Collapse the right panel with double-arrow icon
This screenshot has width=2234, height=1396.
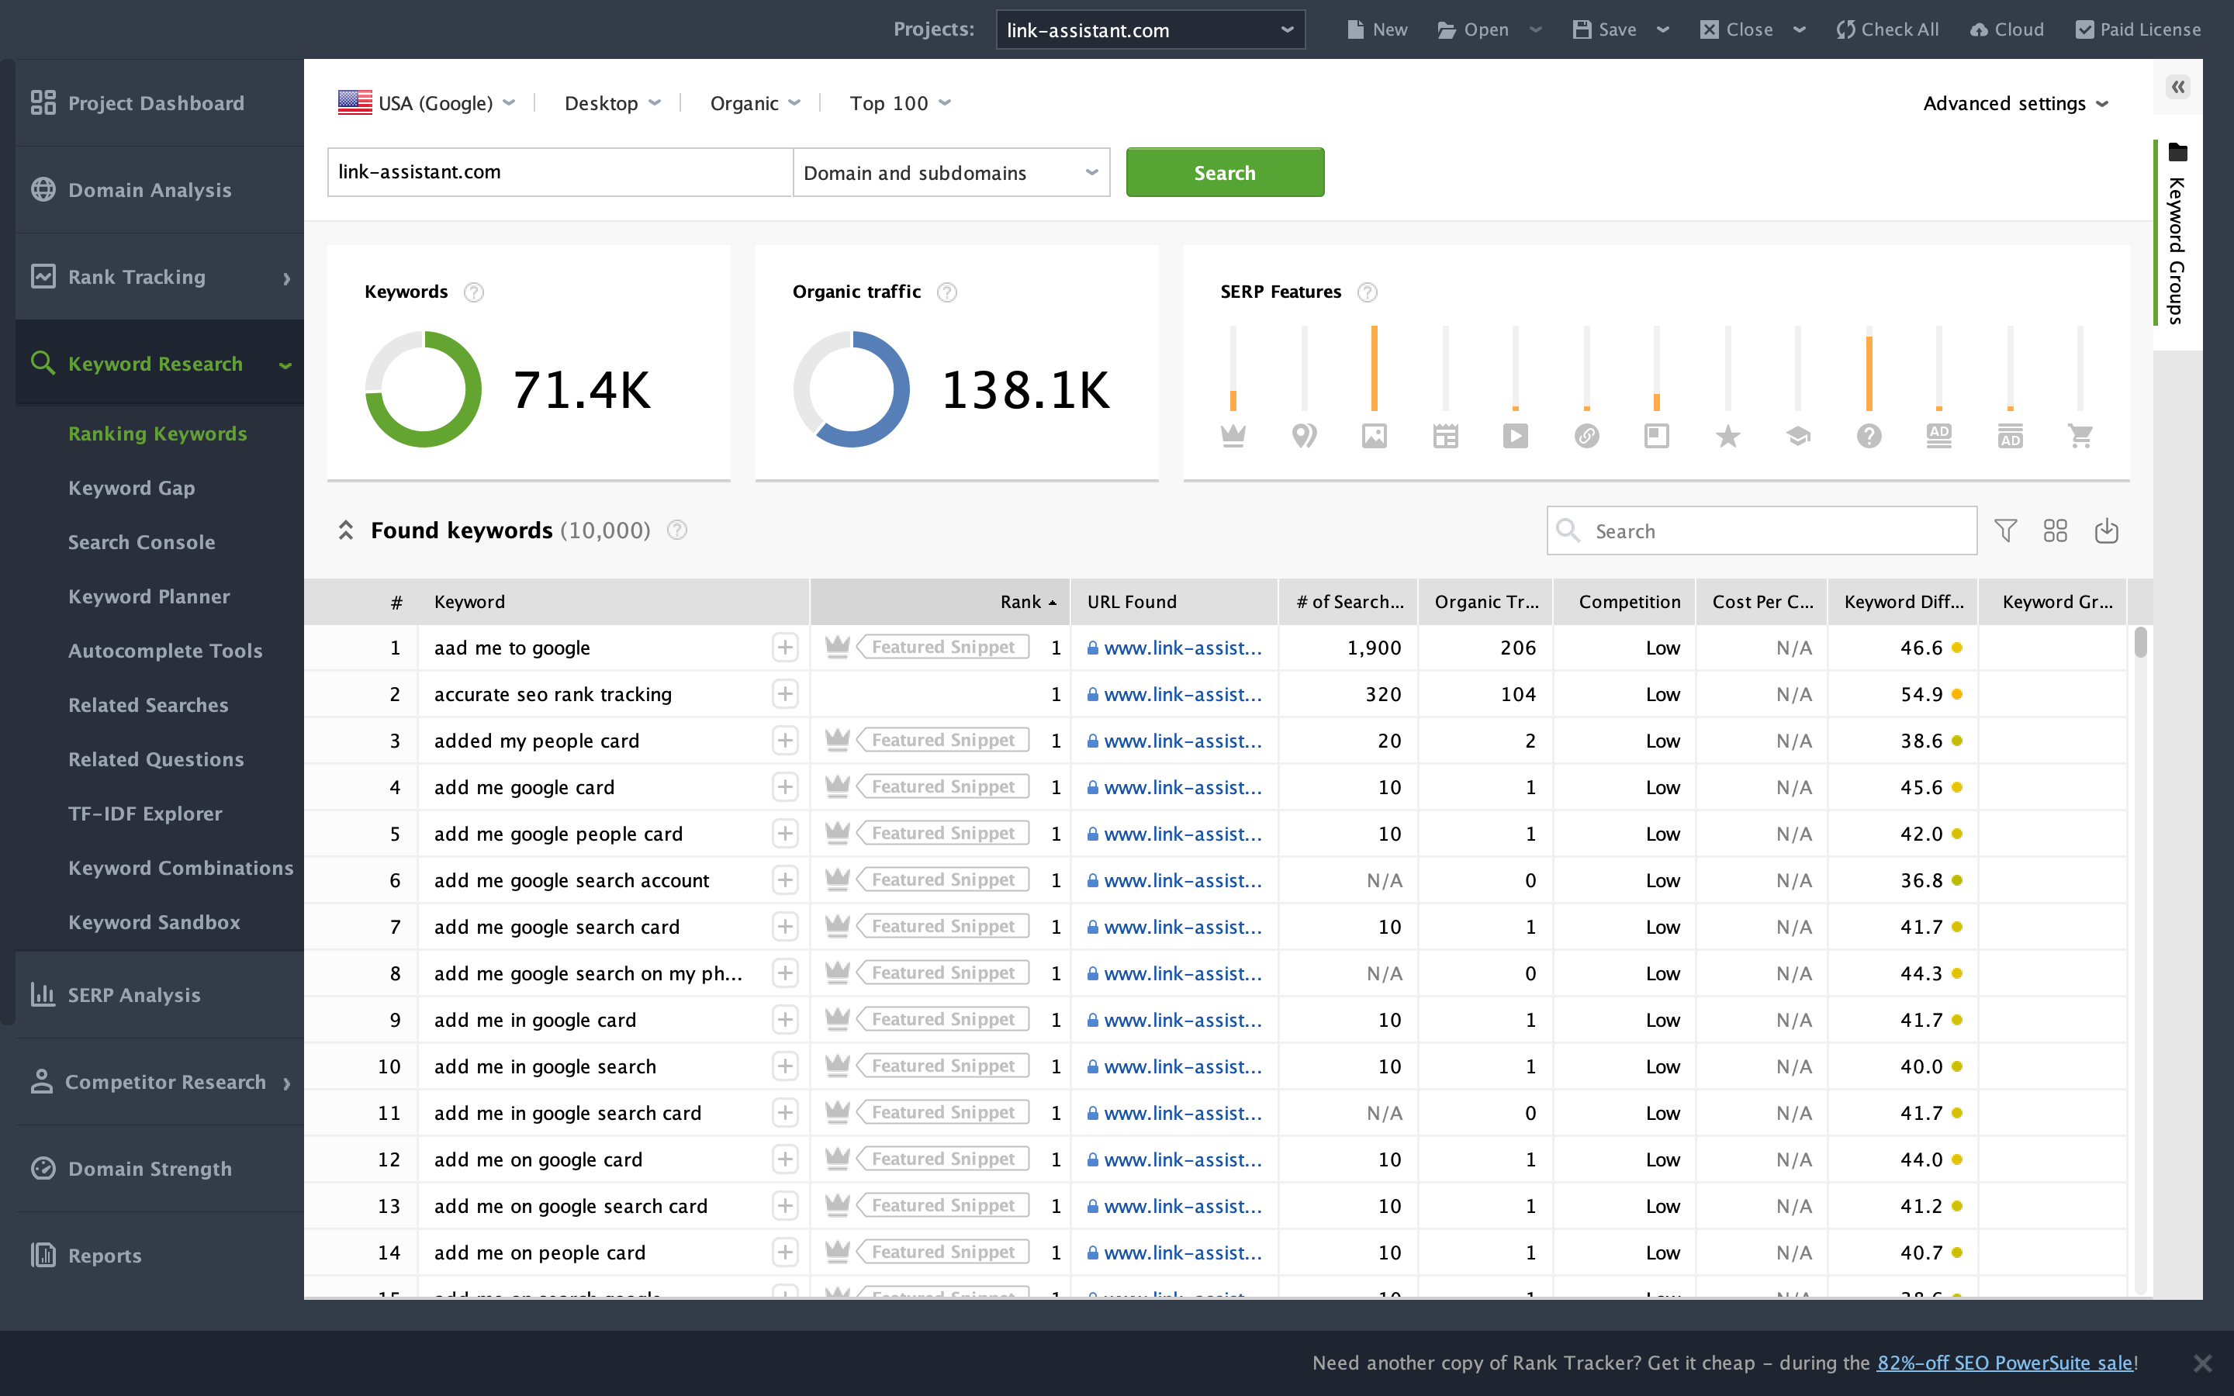(2177, 87)
